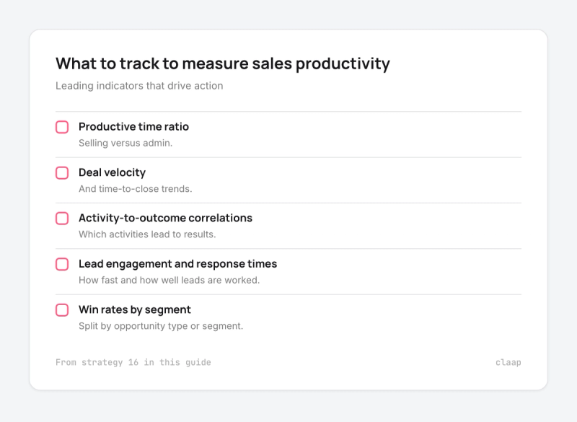
Task: Check the Activity-to-outcome correlations box
Action: [x=62, y=218]
